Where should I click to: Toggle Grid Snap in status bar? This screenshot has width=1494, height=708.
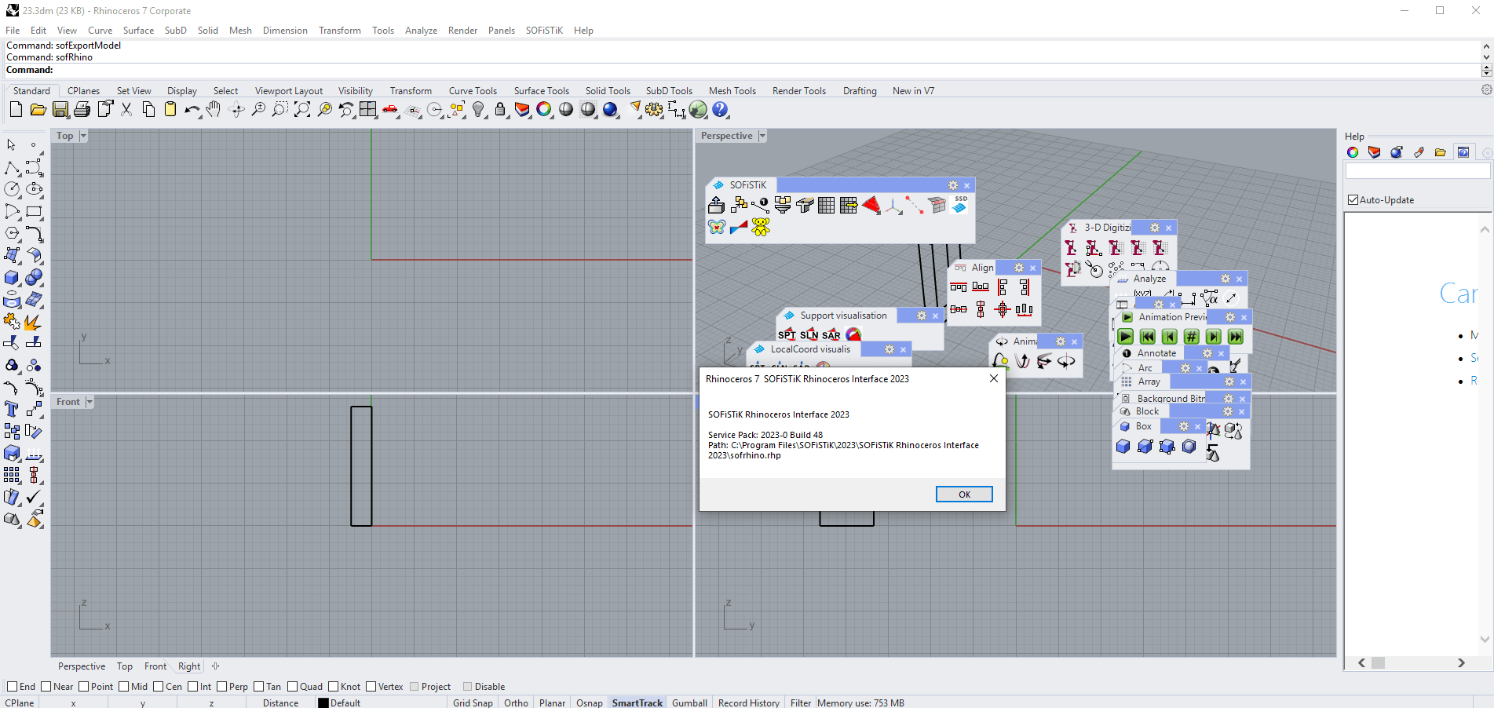click(x=473, y=703)
